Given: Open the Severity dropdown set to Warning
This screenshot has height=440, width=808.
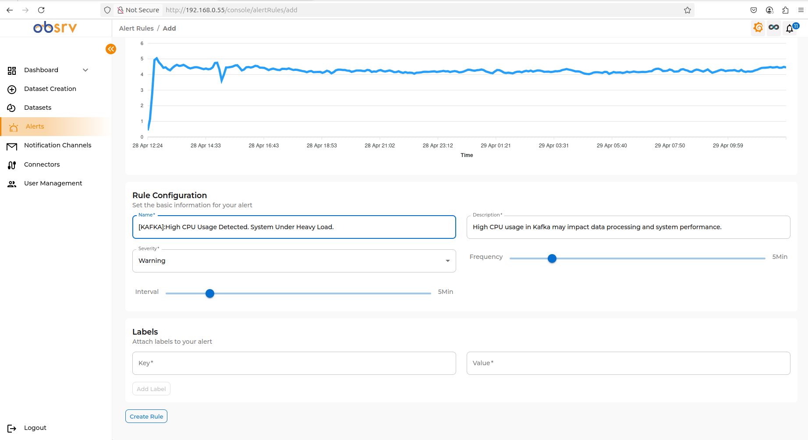Looking at the screenshot, I should [294, 261].
